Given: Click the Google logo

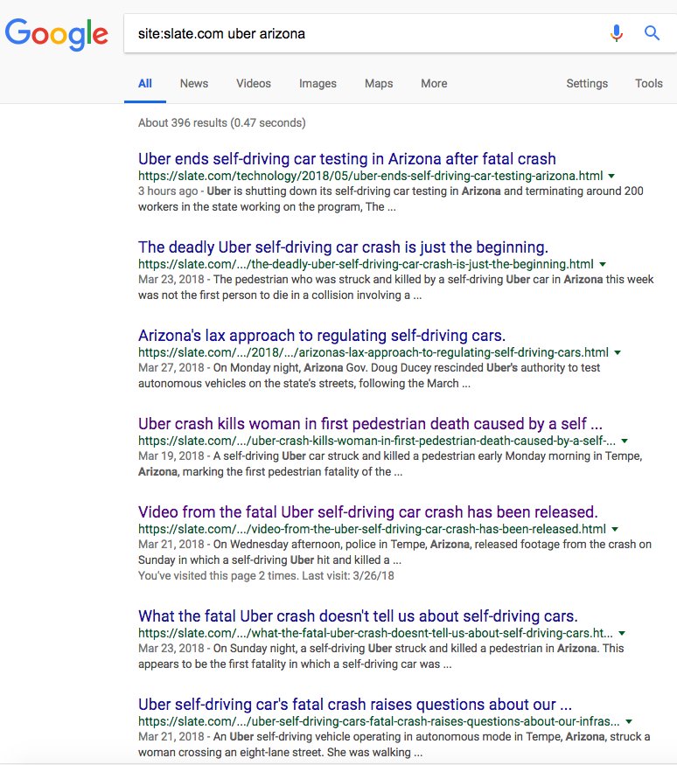Looking at the screenshot, I should [57, 34].
